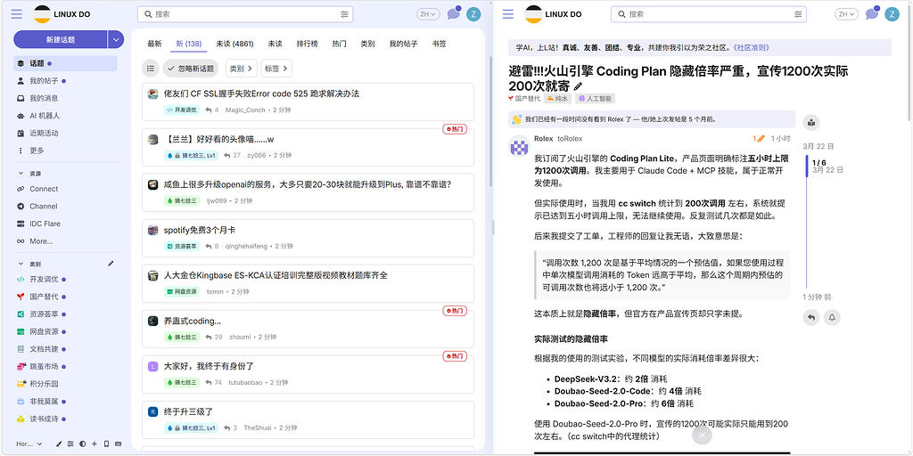Screen dimensions: 913x456
Task: Open chat bubble icon in left window header
Action: click(454, 14)
